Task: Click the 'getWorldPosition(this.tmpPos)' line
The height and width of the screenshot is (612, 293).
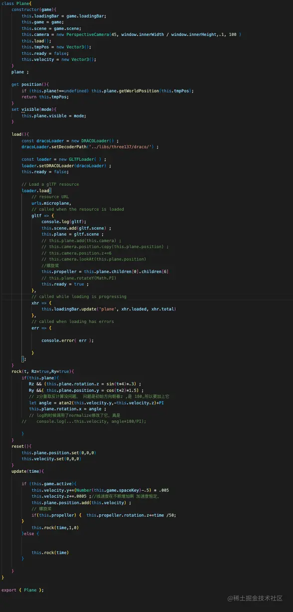Action: [x=108, y=91]
